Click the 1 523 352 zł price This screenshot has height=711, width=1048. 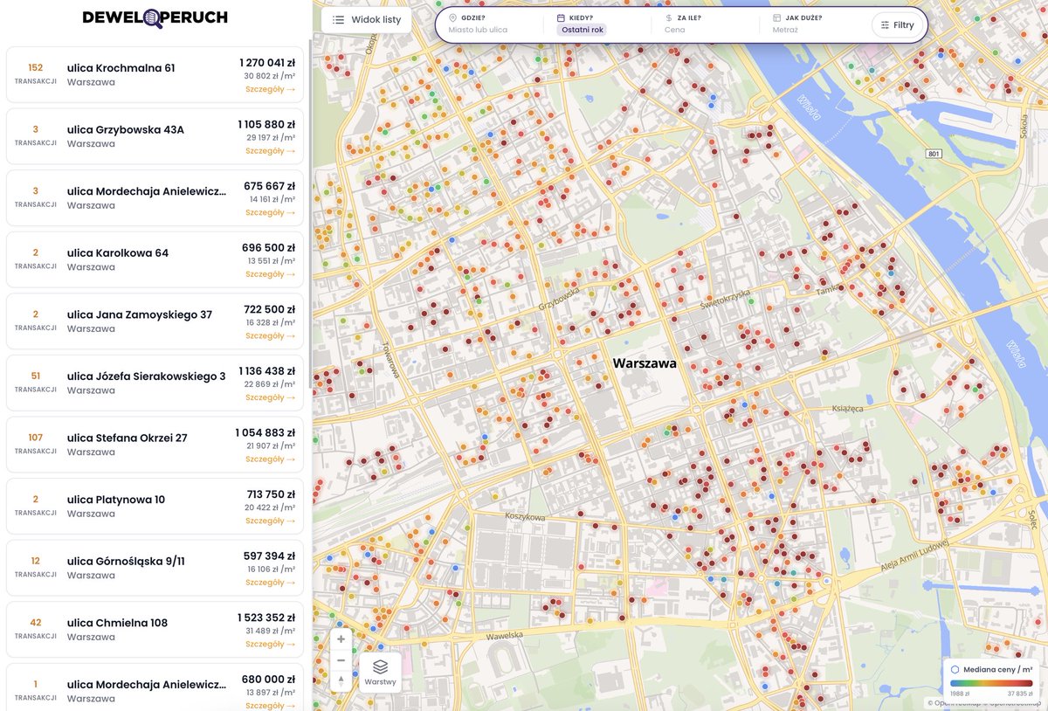pos(267,618)
